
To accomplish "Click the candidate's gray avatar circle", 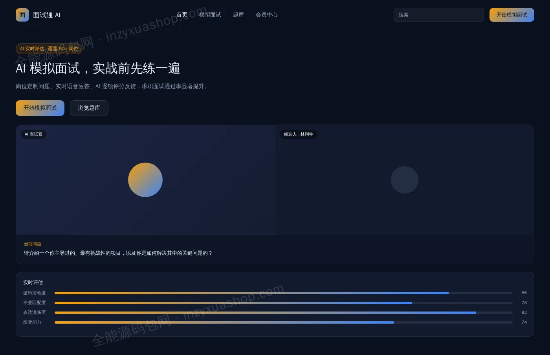I will [405, 180].
